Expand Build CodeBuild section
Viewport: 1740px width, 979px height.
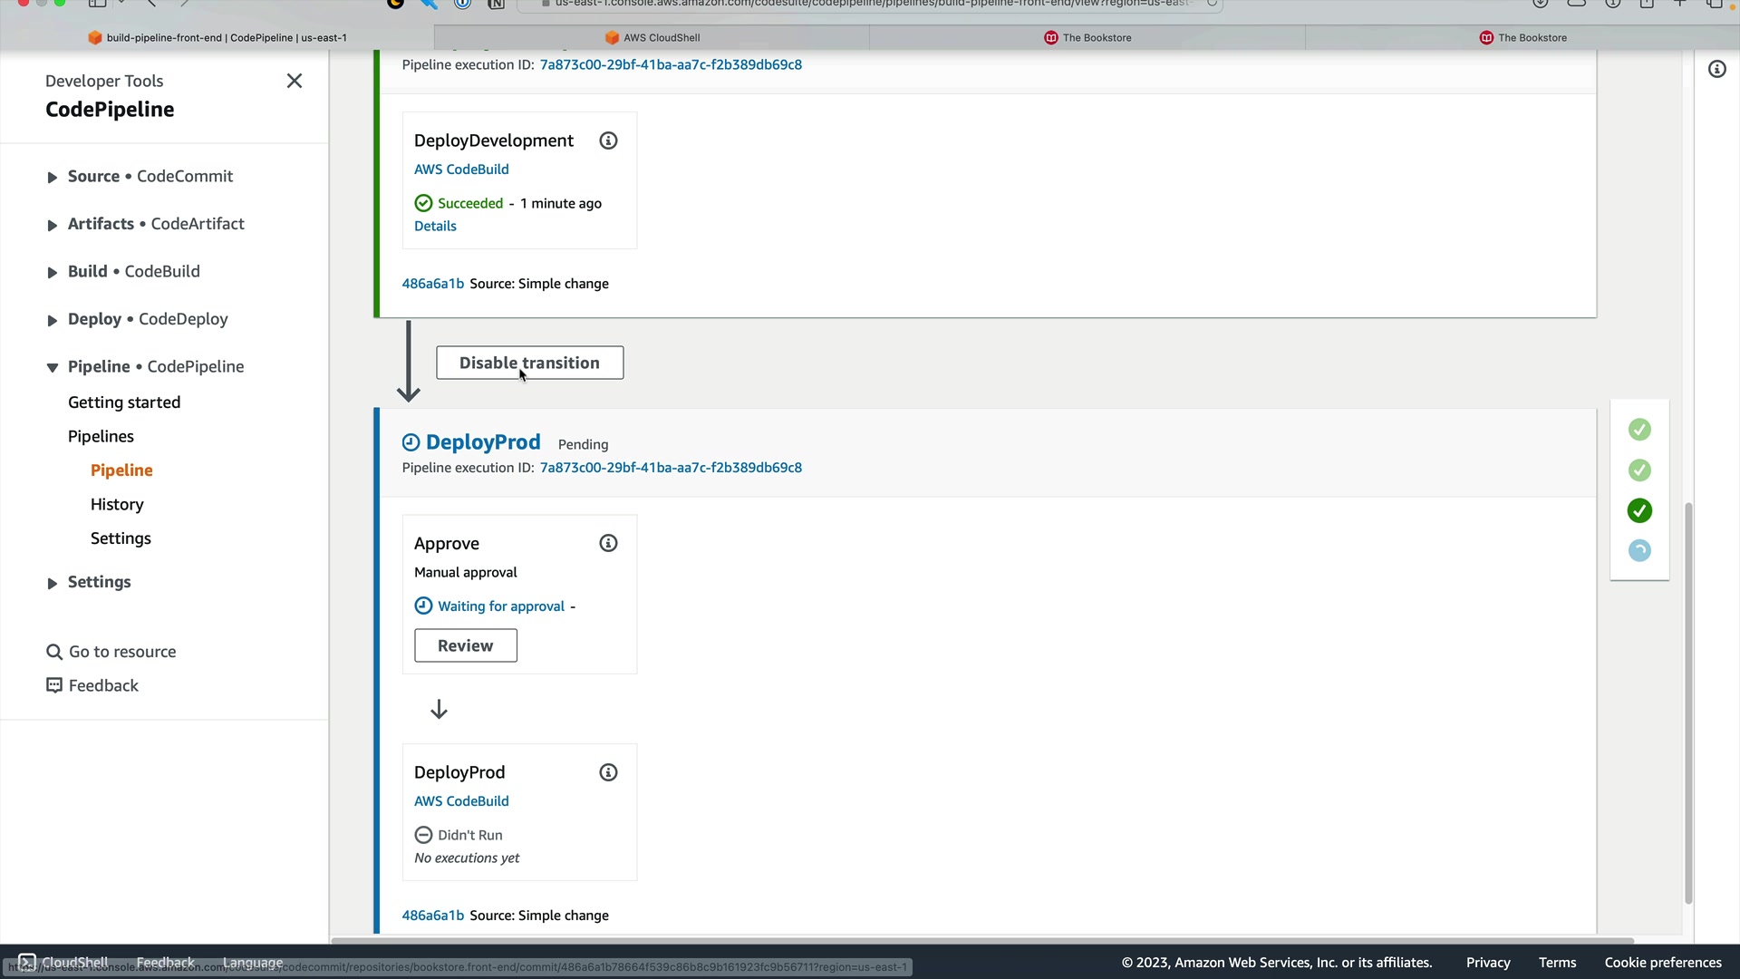(53, 272)
